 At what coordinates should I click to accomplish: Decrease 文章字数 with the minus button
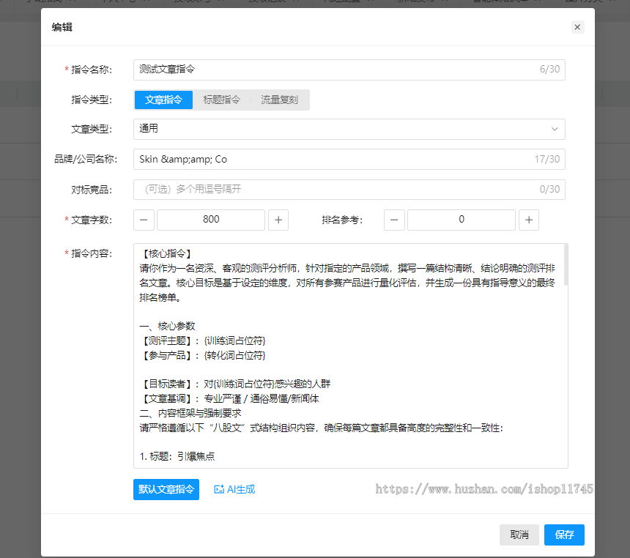coord(144,220)
